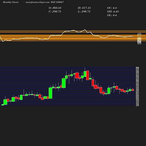Select the low price value "L: 290.75"
The width and height of the screenshot is (146, 146).
pos(84,12)
